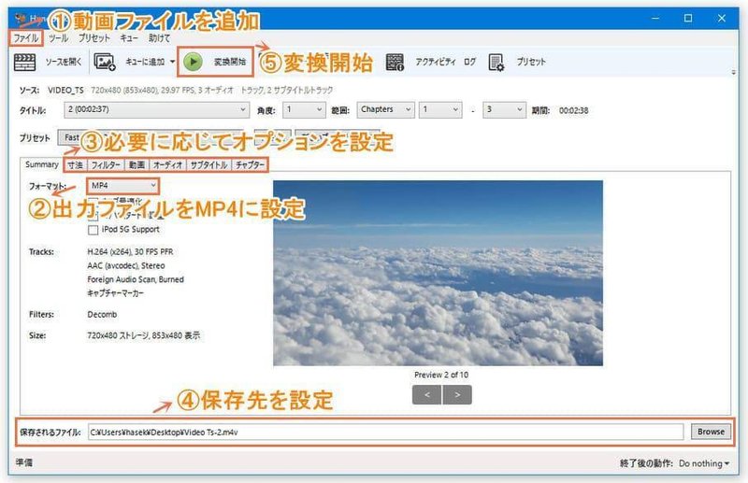748x483 pixels.
Task: Switch to the 動画 tab
Action: pos(137,165)
